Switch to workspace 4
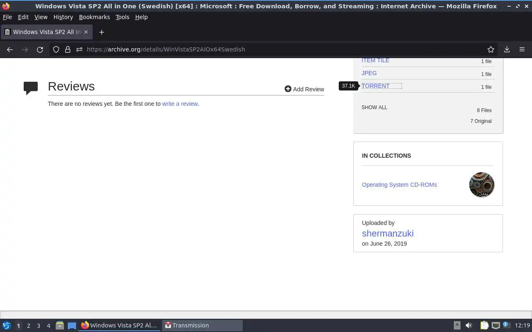The width and height of the screenshot is (532, 332). pos(48,325)
